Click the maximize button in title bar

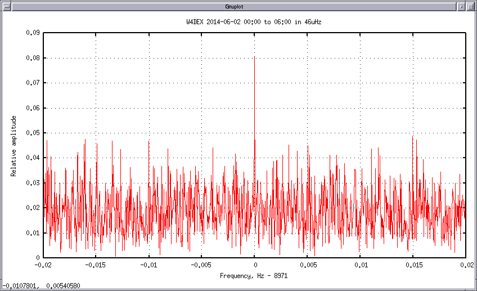pos(471,6)
